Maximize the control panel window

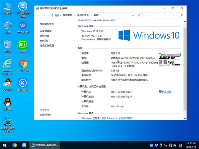point(173,8)
